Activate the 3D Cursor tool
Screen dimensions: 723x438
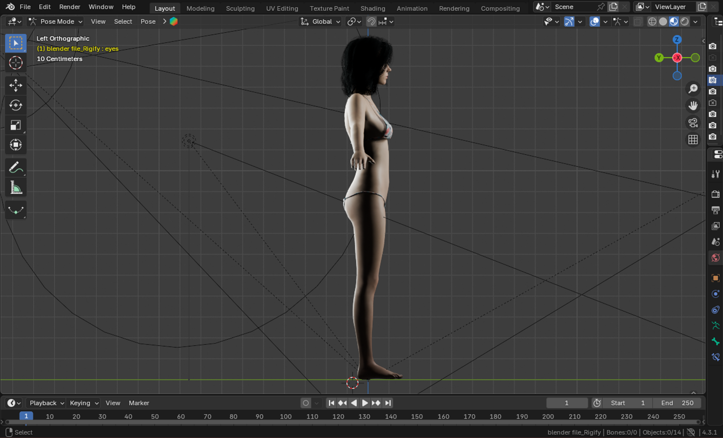point(16,63)
